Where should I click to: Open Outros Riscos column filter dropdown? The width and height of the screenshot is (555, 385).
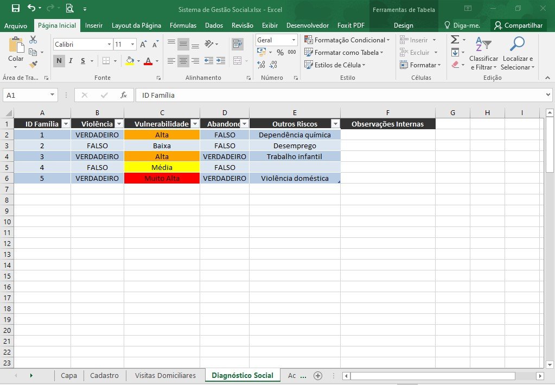pos(335,124)
